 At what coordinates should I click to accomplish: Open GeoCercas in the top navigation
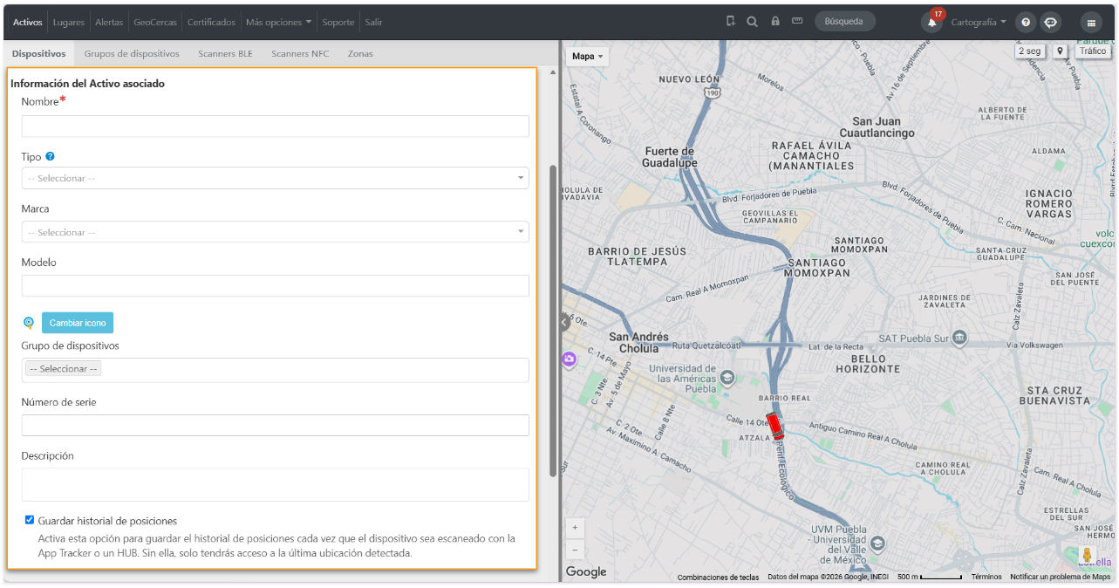tap(155, 22)
